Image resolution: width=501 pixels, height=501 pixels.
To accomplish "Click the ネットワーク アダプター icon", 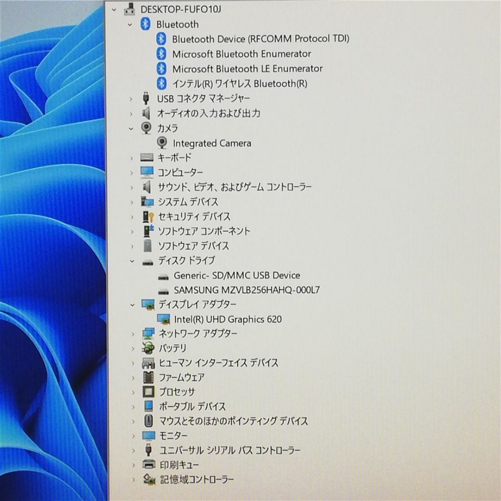I will point(148,334).
